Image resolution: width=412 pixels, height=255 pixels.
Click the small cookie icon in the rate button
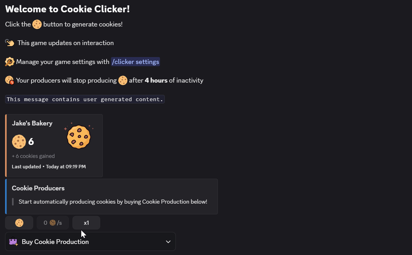[52, 223]
